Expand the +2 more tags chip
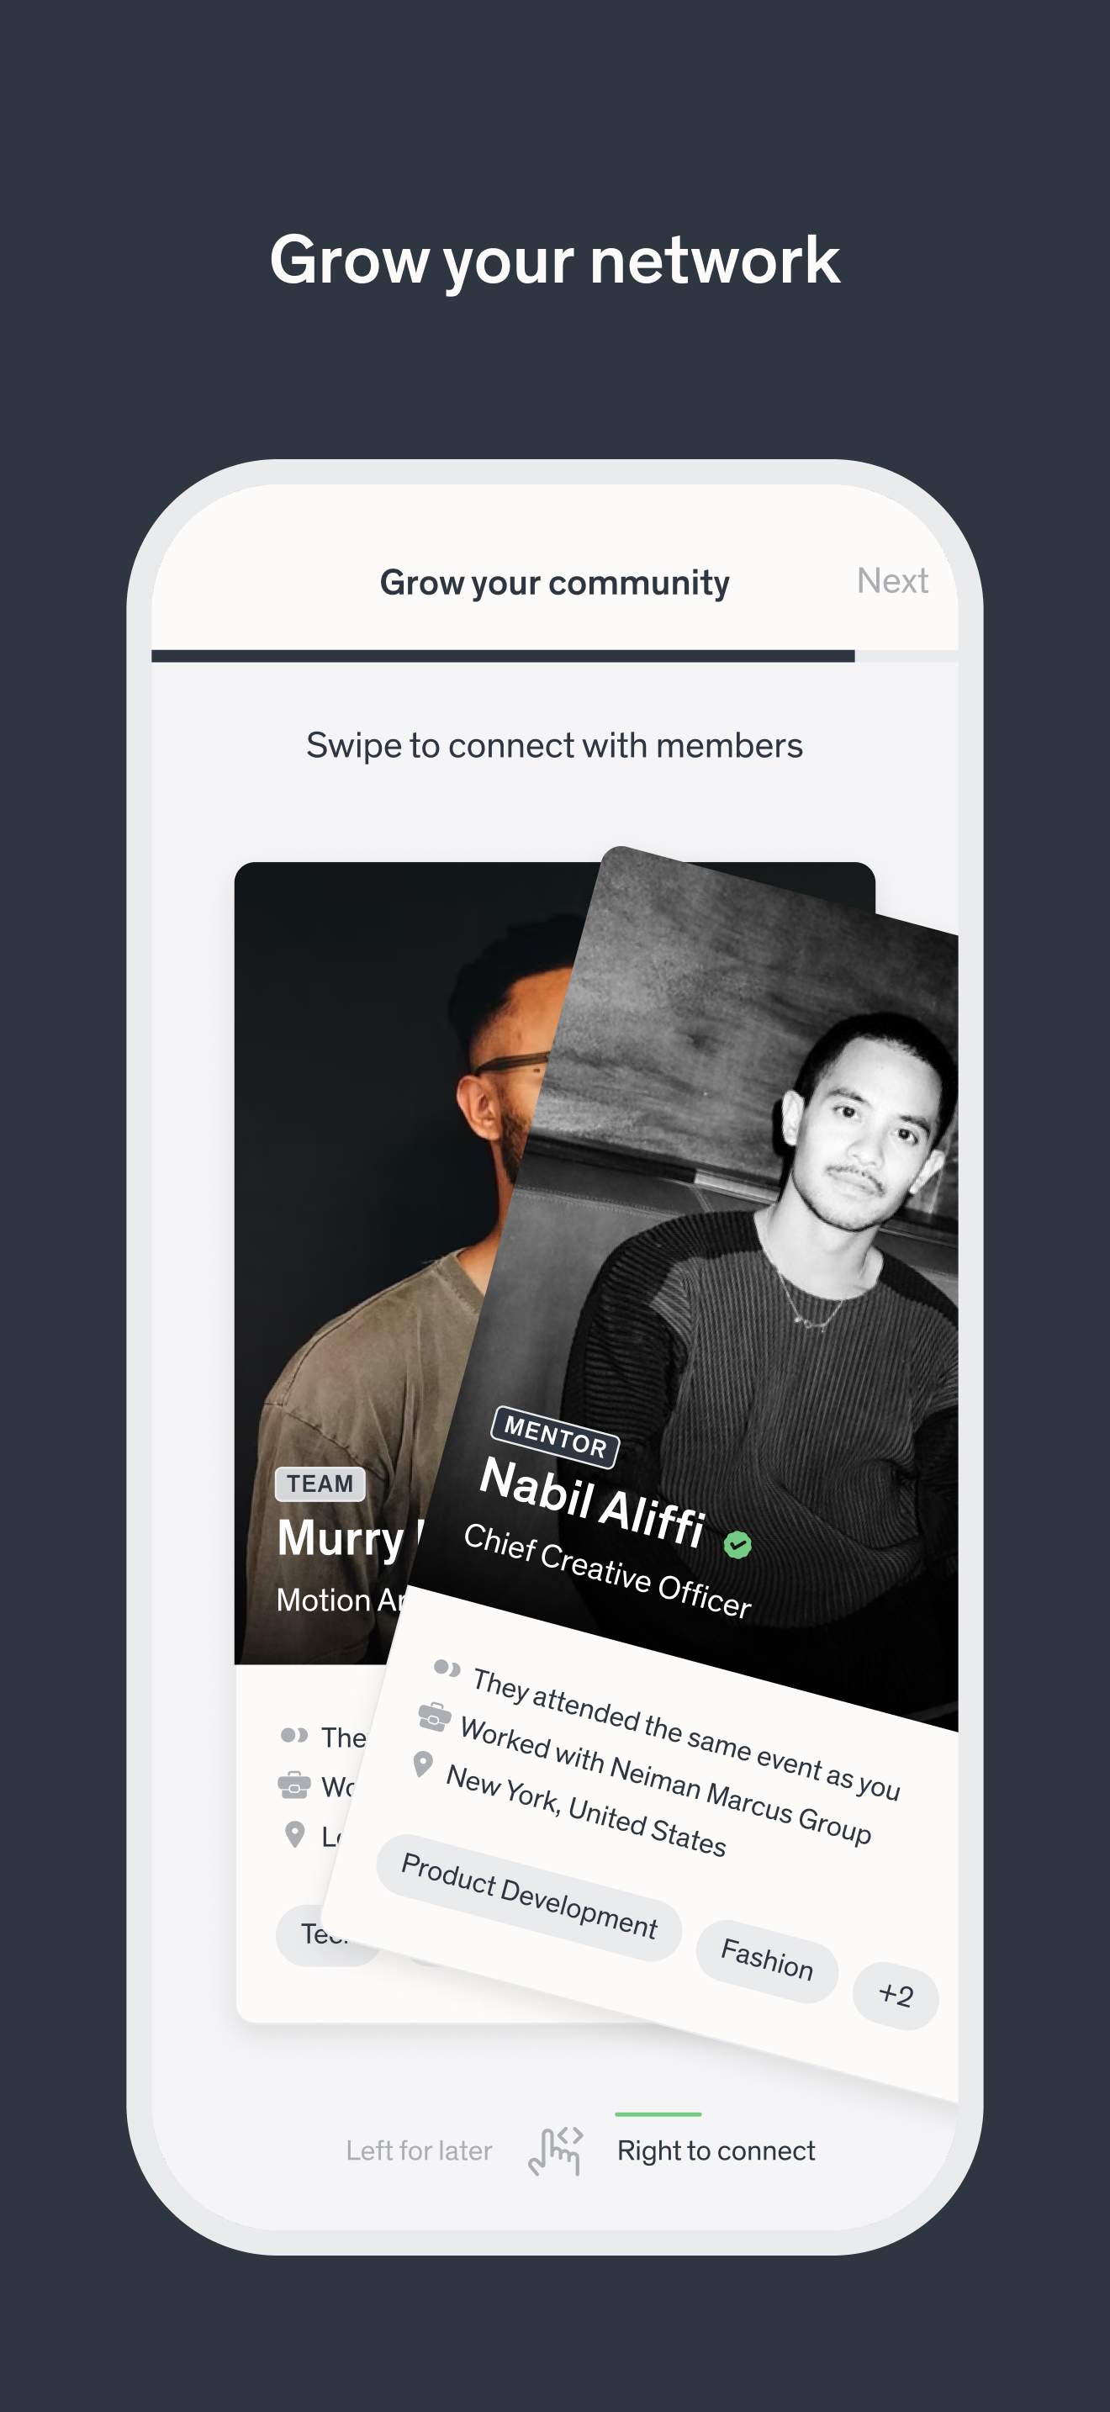1110x2412 pixels. coord(896,1996)
